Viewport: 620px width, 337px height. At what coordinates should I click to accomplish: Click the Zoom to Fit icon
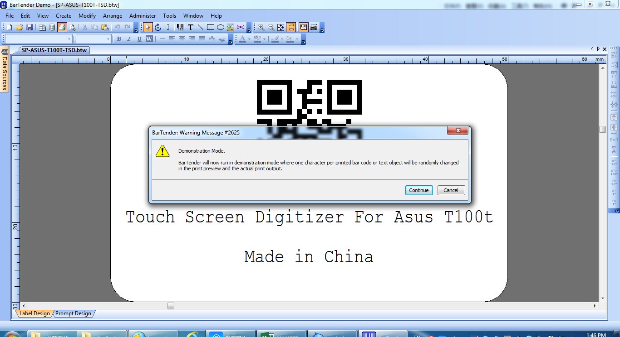pos(281,28)
